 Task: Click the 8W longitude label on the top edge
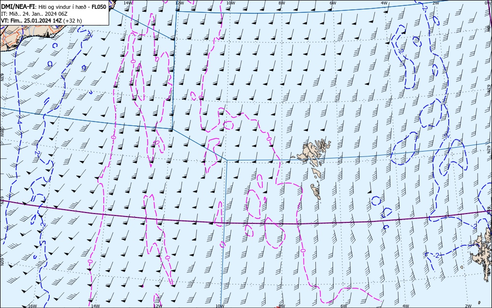click(x=282, y=3)
